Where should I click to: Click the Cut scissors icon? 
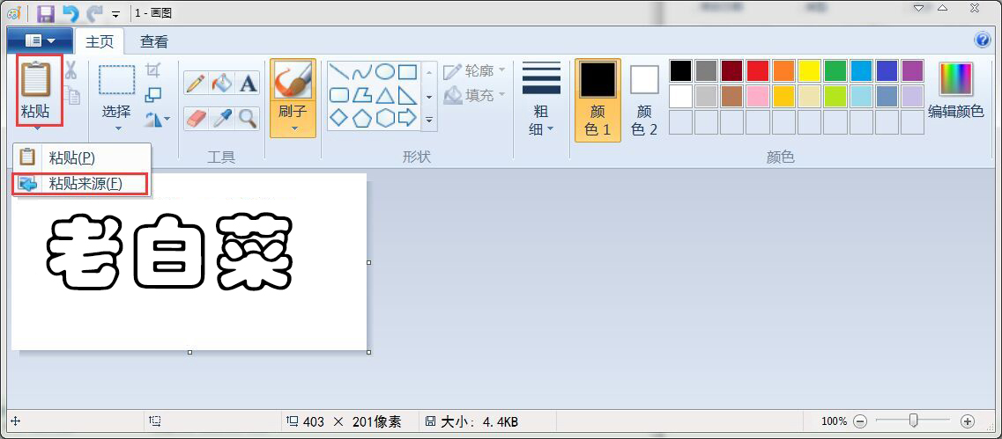[71, 70]
